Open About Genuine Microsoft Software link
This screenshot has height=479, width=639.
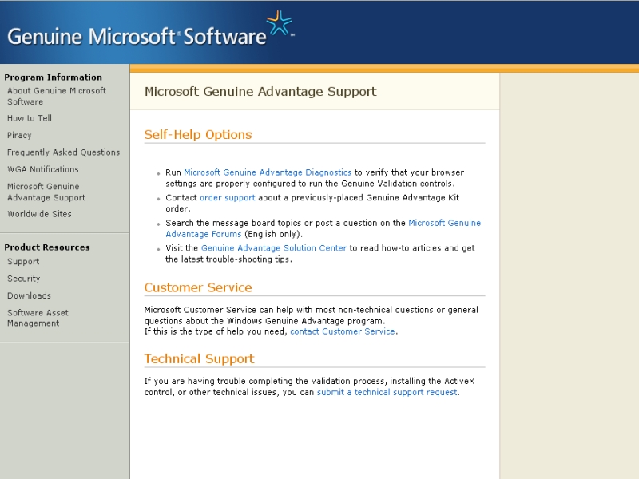click(x=57, y=96)
